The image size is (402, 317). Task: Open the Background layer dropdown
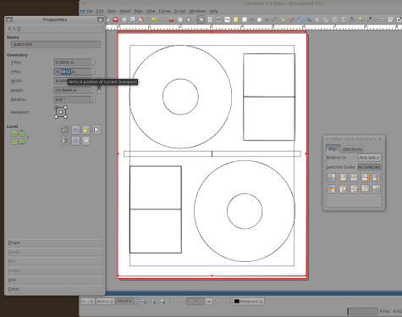[x=248, y=301]
